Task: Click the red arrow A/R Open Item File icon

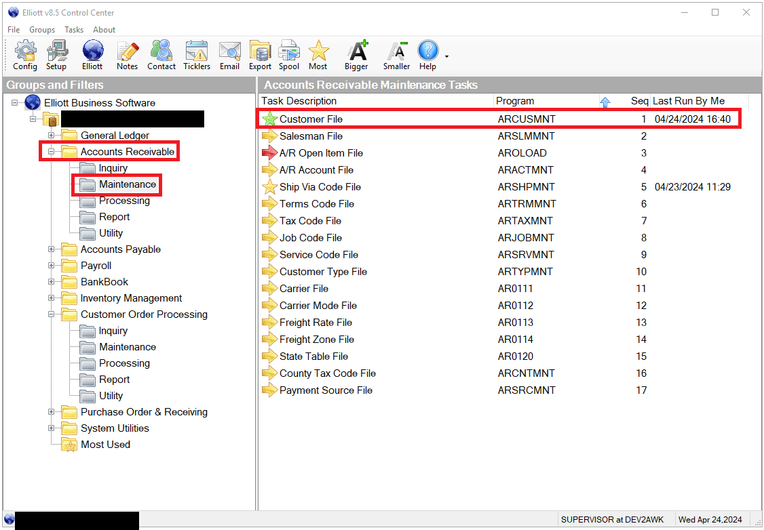Action: (269, 152)
